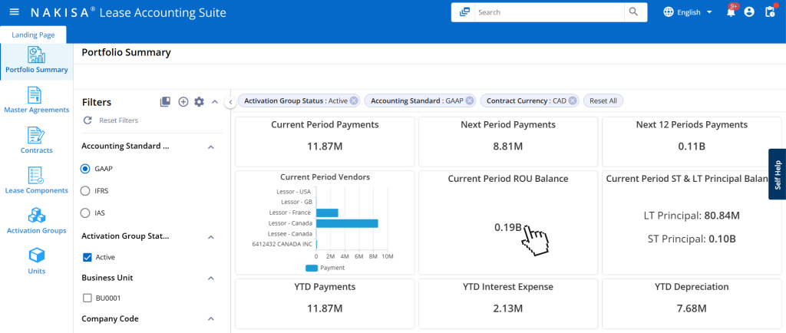Switch to the Landing Page tab
Image resolution: width=786 pixels, height=333 pixels.
click(33, 35)
